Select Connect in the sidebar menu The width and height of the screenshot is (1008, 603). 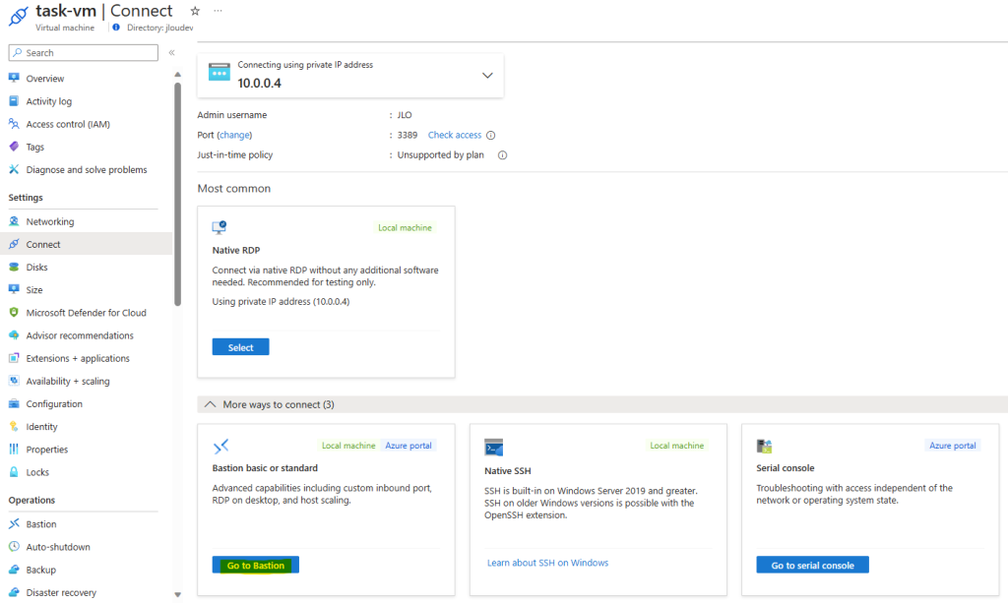click(43, 245)
